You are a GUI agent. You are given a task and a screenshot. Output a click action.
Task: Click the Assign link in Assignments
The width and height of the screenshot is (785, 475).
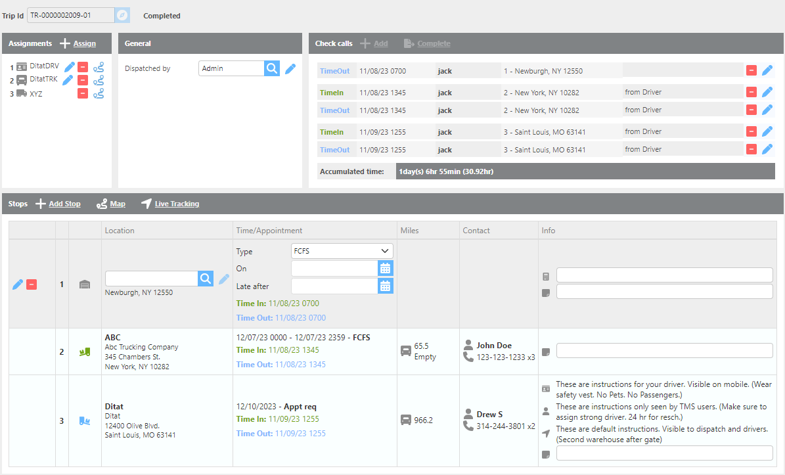point(84,43)
